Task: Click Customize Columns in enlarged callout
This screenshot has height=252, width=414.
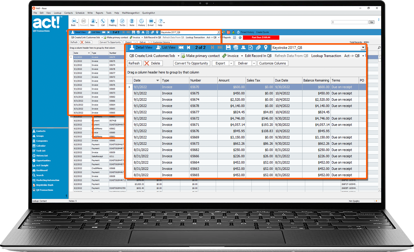Action: (273, 63)
